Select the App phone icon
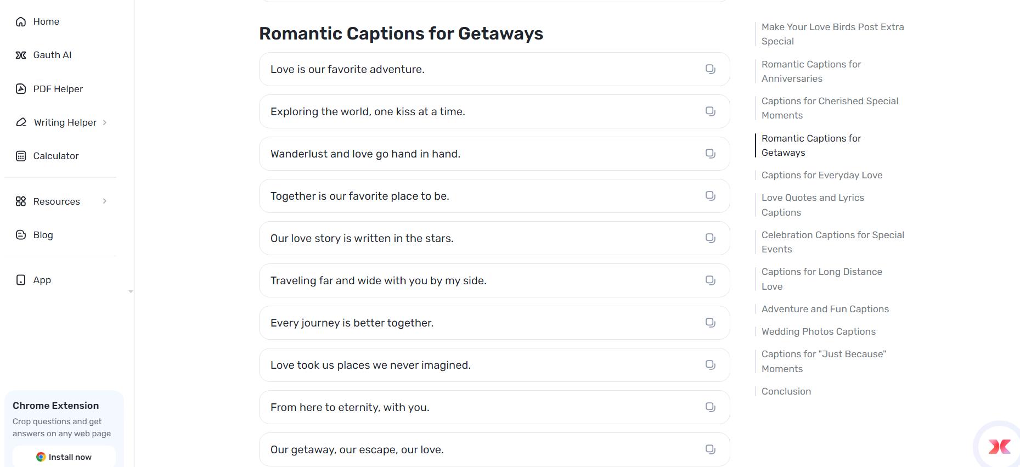The width and height of the screenshot is (1020, 467). tap(21, 280)
